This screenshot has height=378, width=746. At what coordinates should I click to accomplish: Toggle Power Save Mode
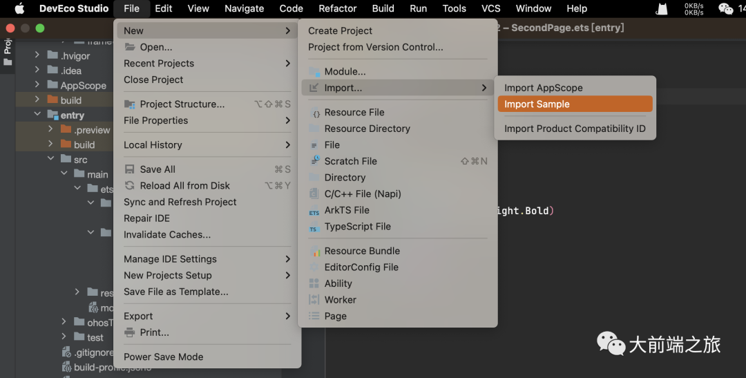164,357
